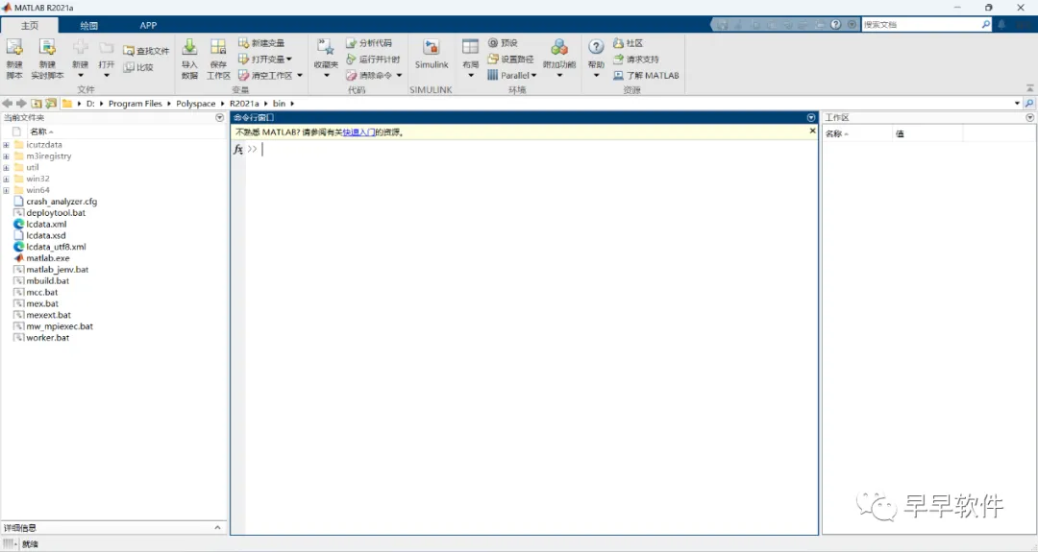Select the matlab.exe file
The height and width of the screenshot is (552, 1038).
48,258
